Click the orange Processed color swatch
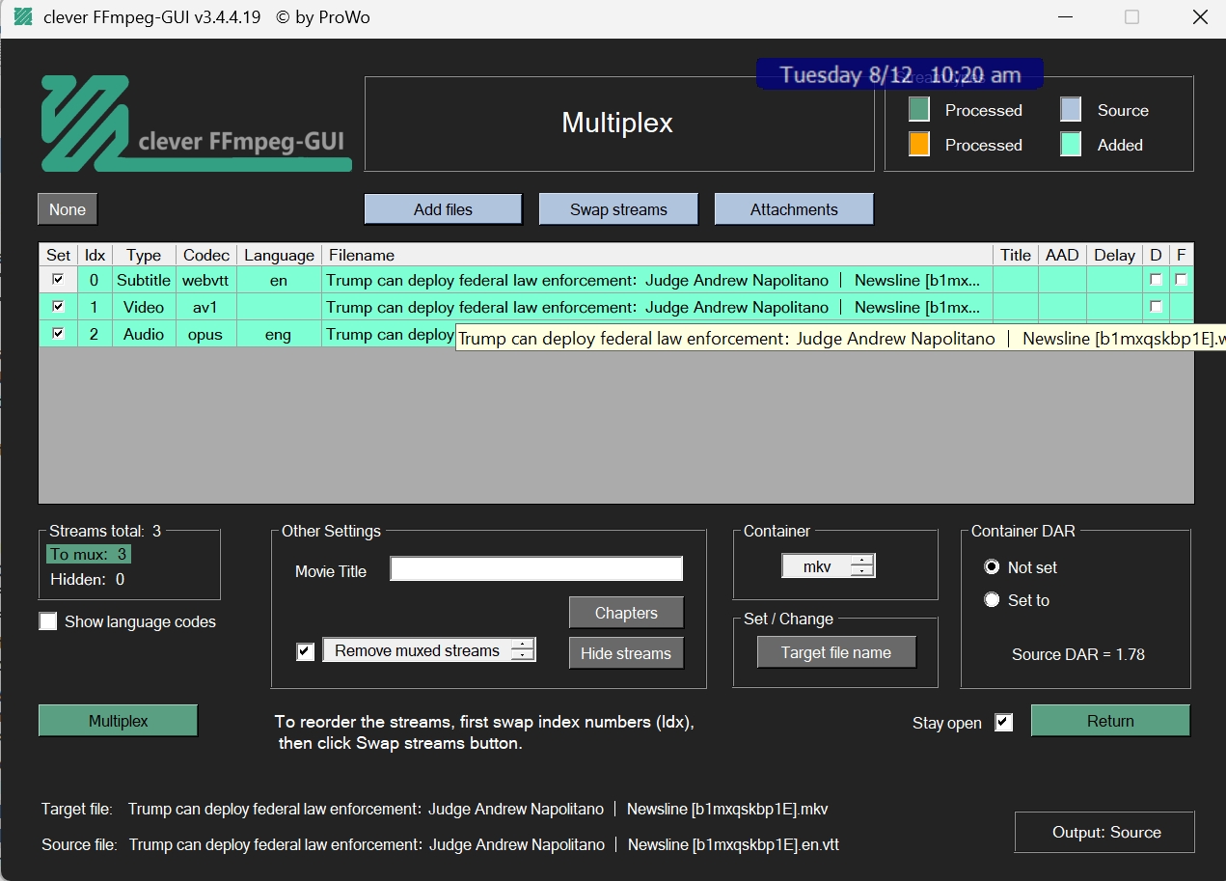The height and width of the screenshot is (881, 1226). [x=919, y=144]
